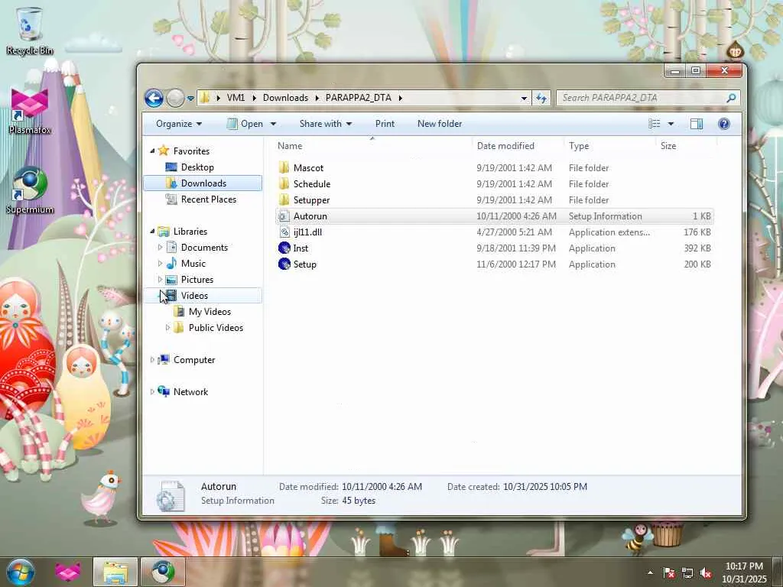Select the Setup application icon
This screenshot has height=587, width=783.
(284, 264)
